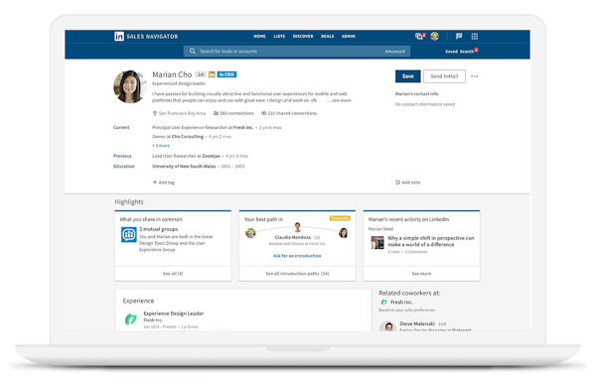Click Ask for an introduction

tap(297, 256)
